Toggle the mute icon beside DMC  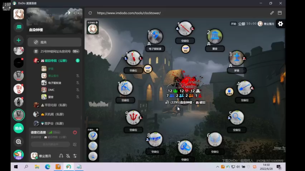pos(78,90)
